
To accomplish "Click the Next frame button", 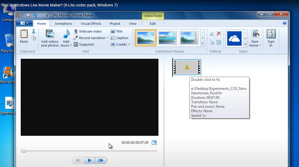I will click(x=101, y=160).
